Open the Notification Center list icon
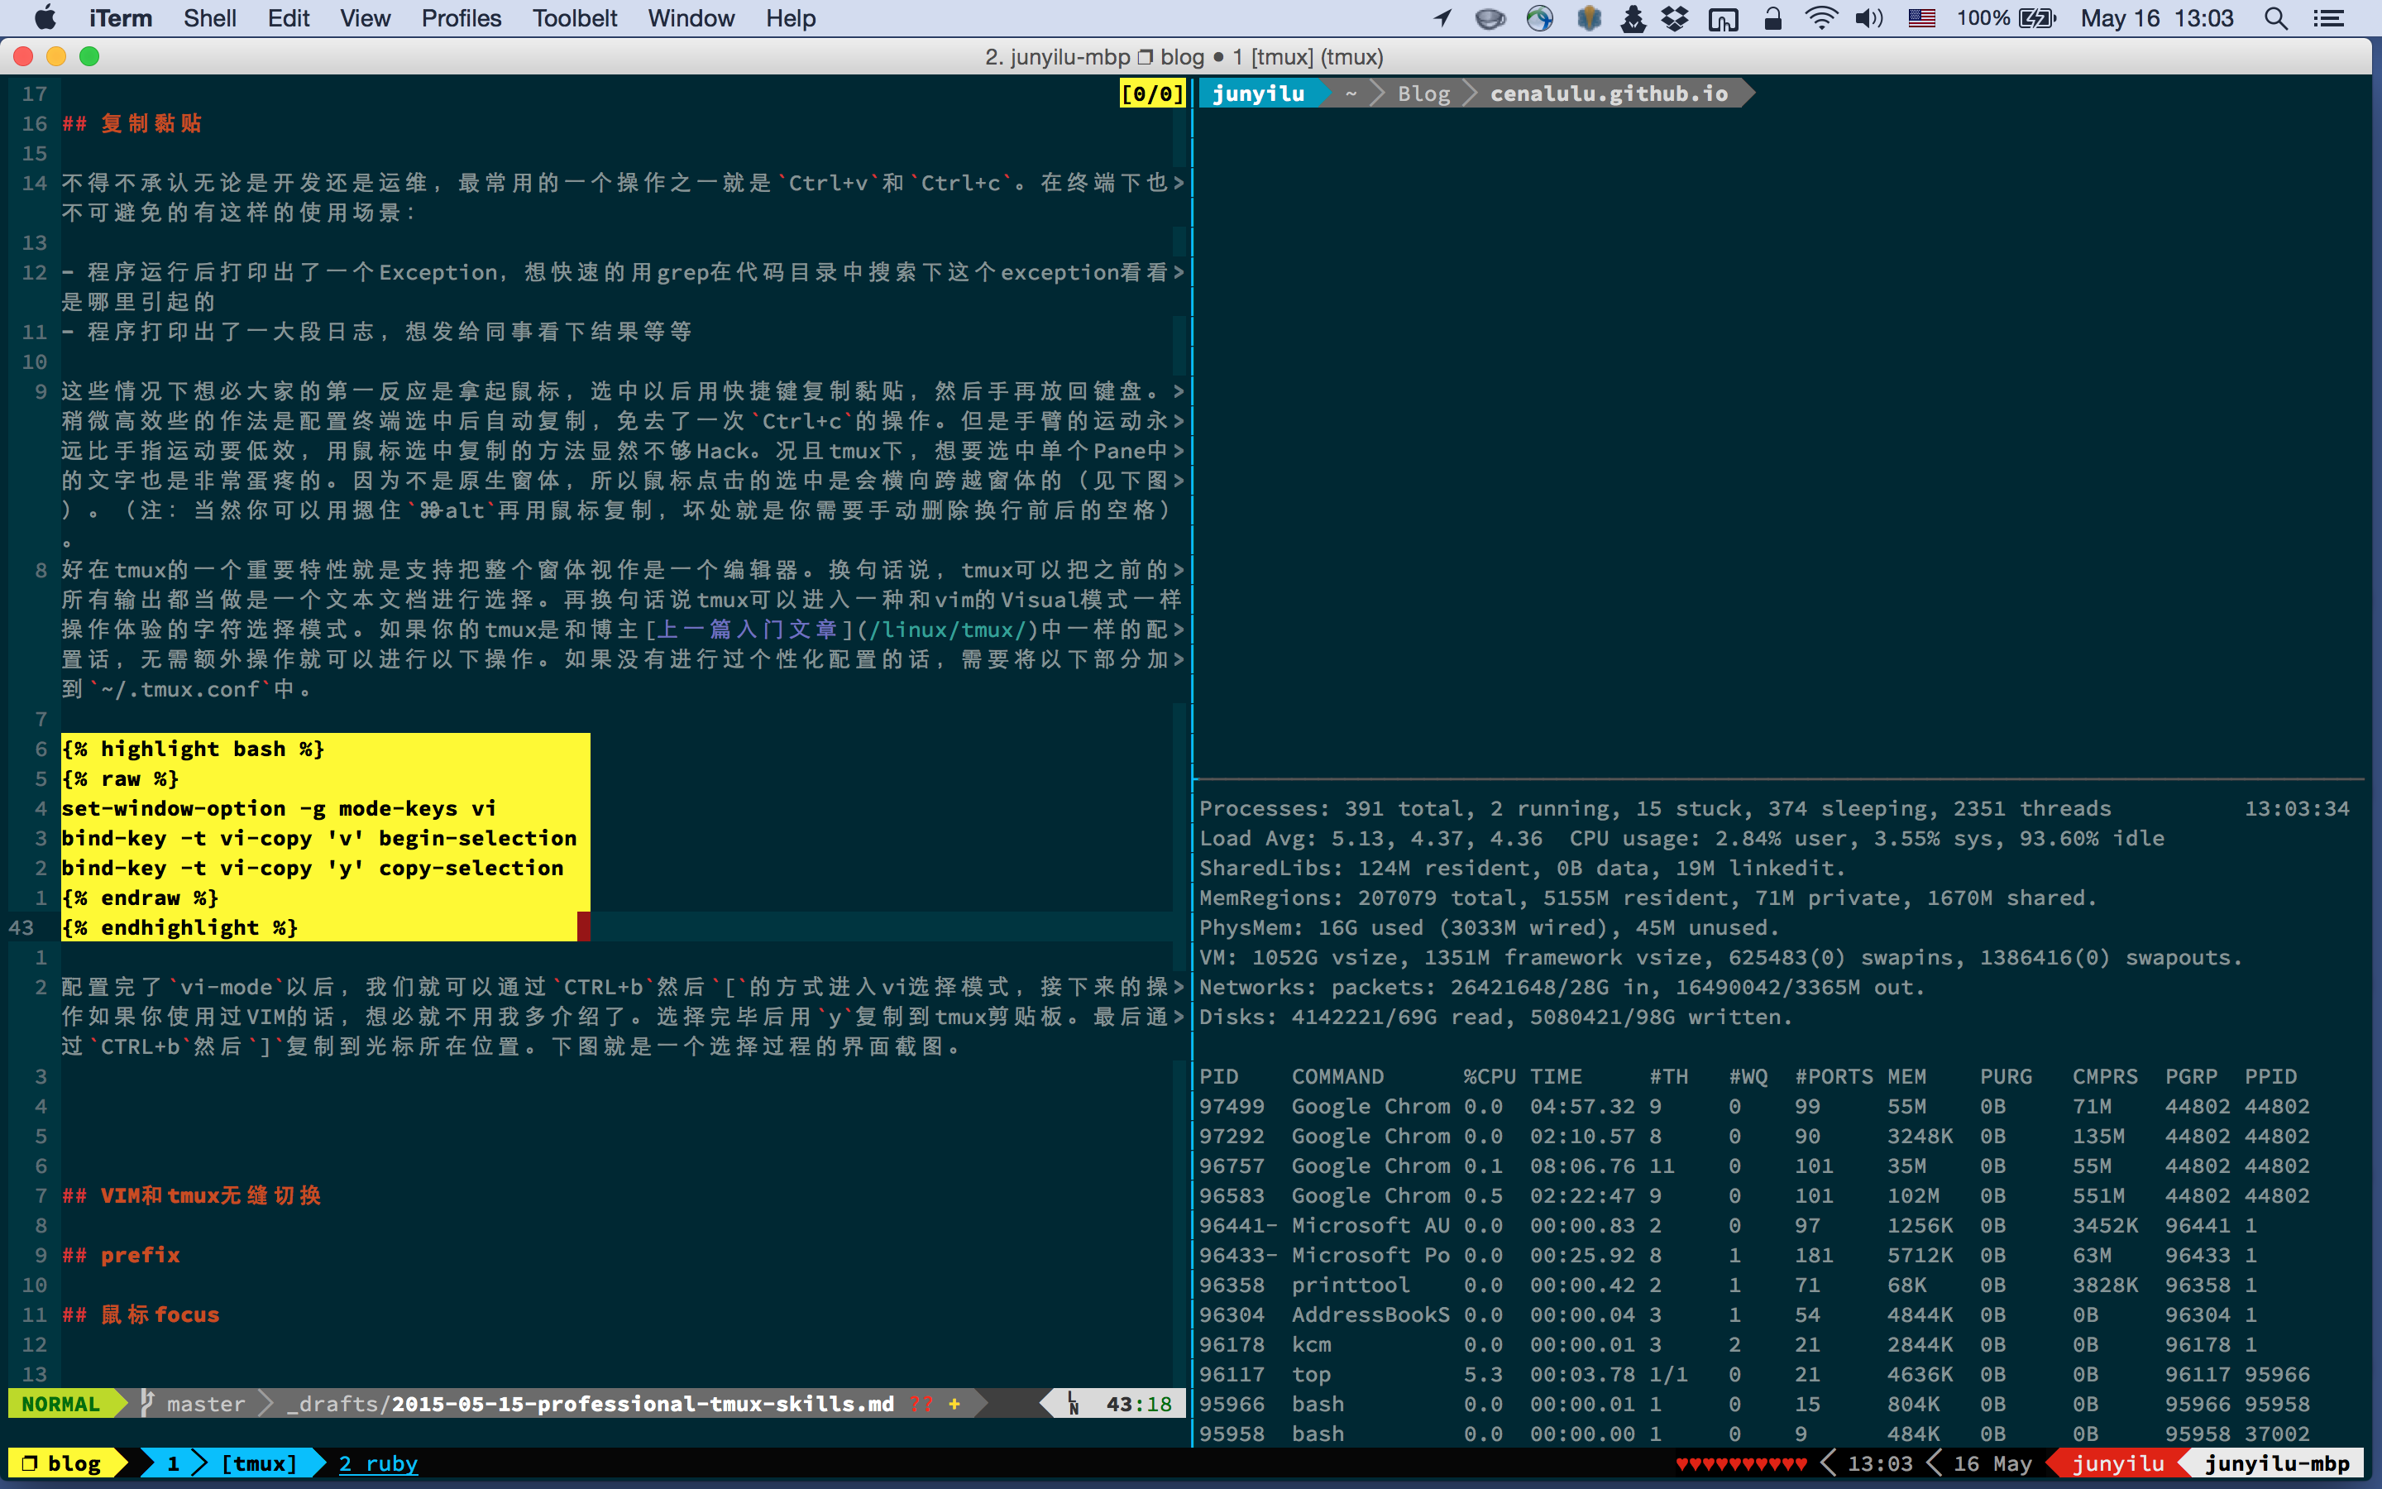Image resolution: width=2382 pixels, height=1489 pixels. tap(2328, 17)
